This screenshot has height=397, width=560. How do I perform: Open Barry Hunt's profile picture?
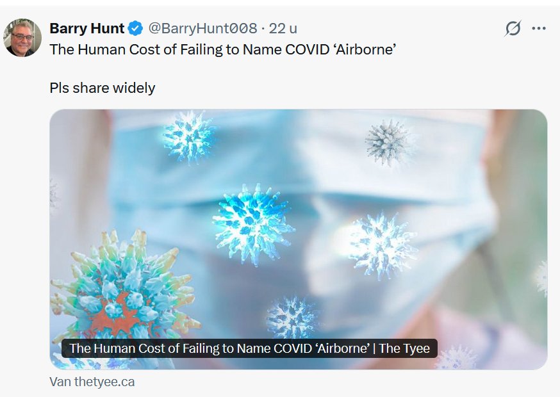click(x=22, y=37)
